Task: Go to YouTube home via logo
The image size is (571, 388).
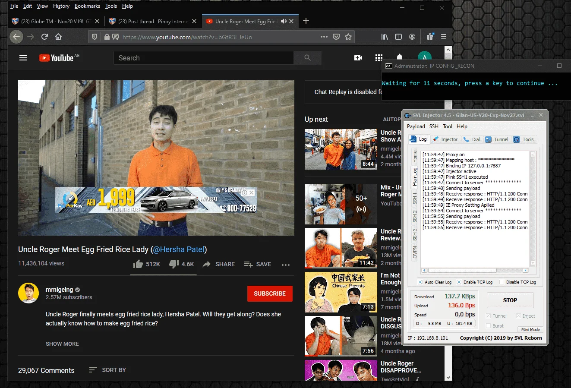Action: point(57,58)
